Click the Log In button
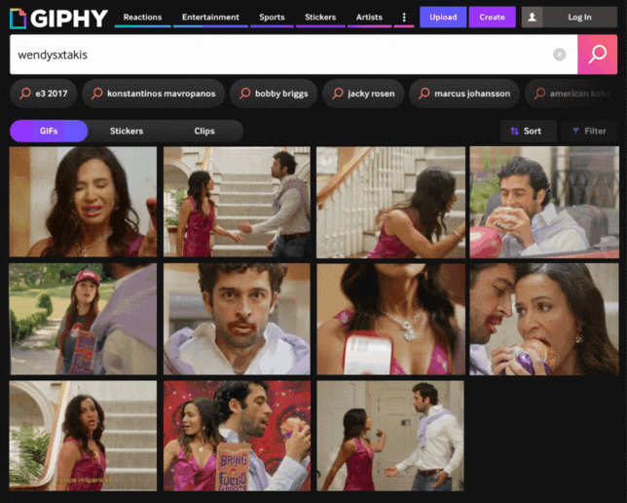The height and width of the screenshot is (503, 627). pyautogui.click(x=579, y=18)
